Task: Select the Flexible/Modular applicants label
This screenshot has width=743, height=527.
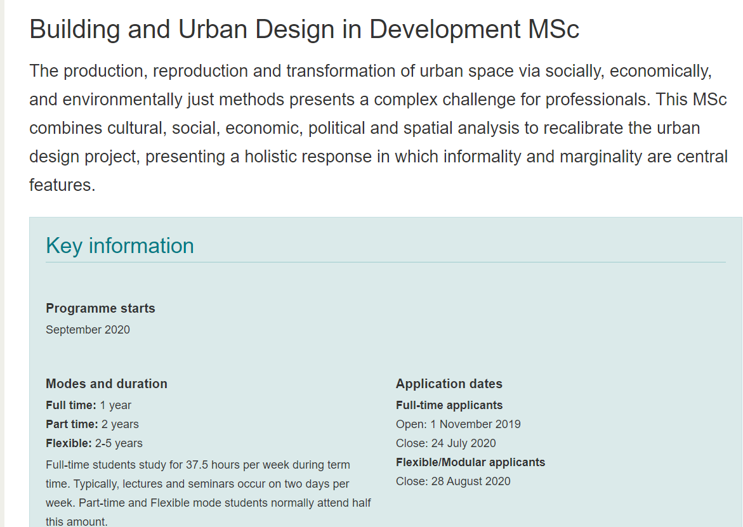Action: click(x=470, y=462)
